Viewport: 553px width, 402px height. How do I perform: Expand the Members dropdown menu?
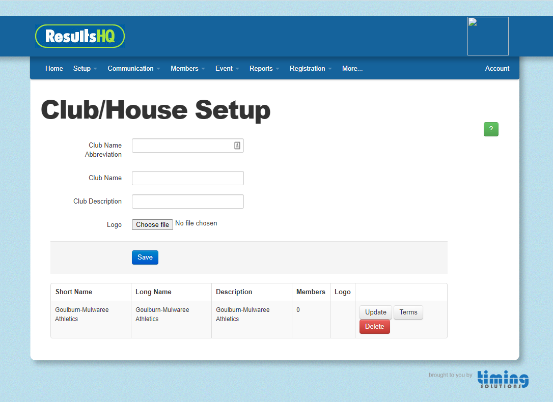[187, 68]
